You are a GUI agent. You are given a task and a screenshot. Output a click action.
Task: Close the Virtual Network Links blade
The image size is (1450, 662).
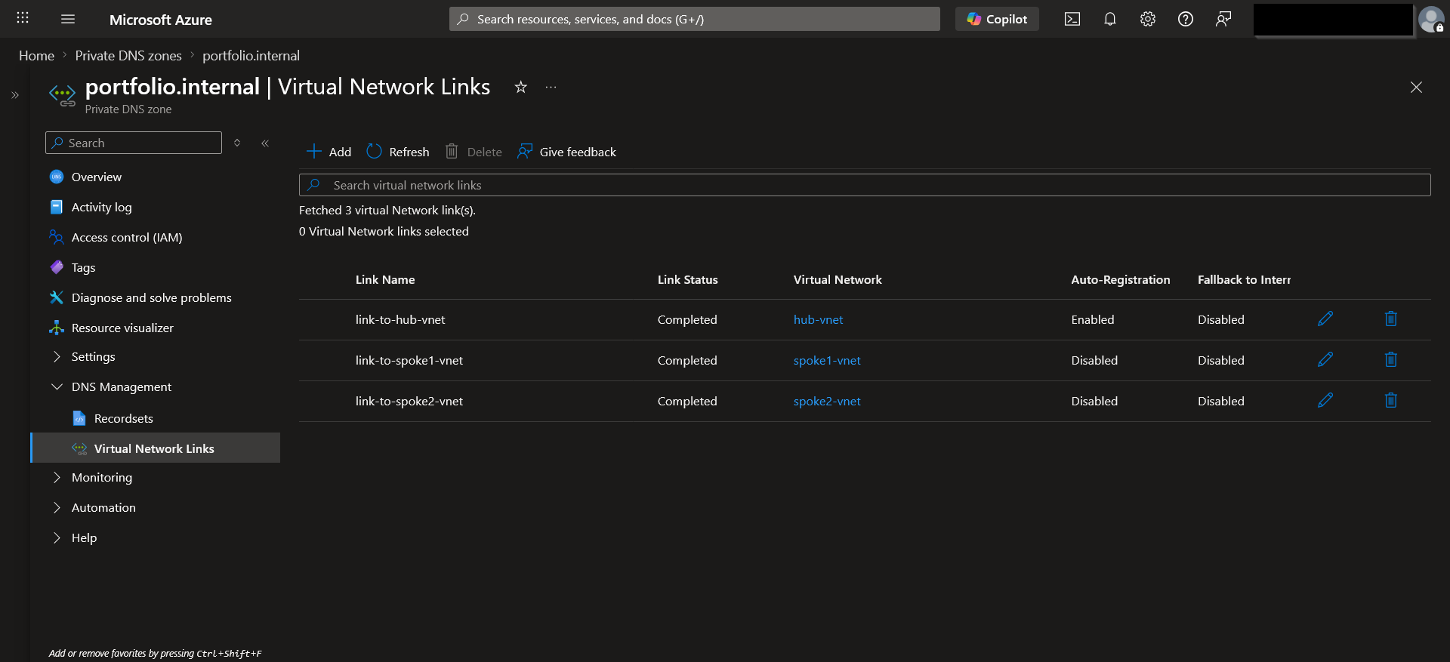1416,88
